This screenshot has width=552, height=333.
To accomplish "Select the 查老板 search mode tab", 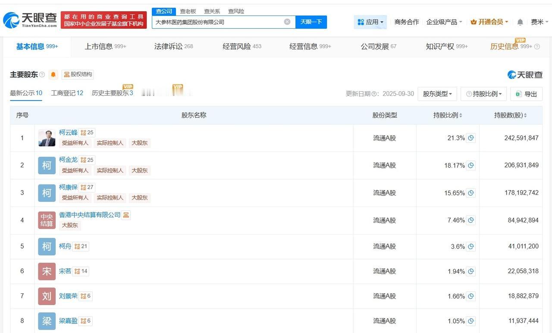I will point(188,11).
